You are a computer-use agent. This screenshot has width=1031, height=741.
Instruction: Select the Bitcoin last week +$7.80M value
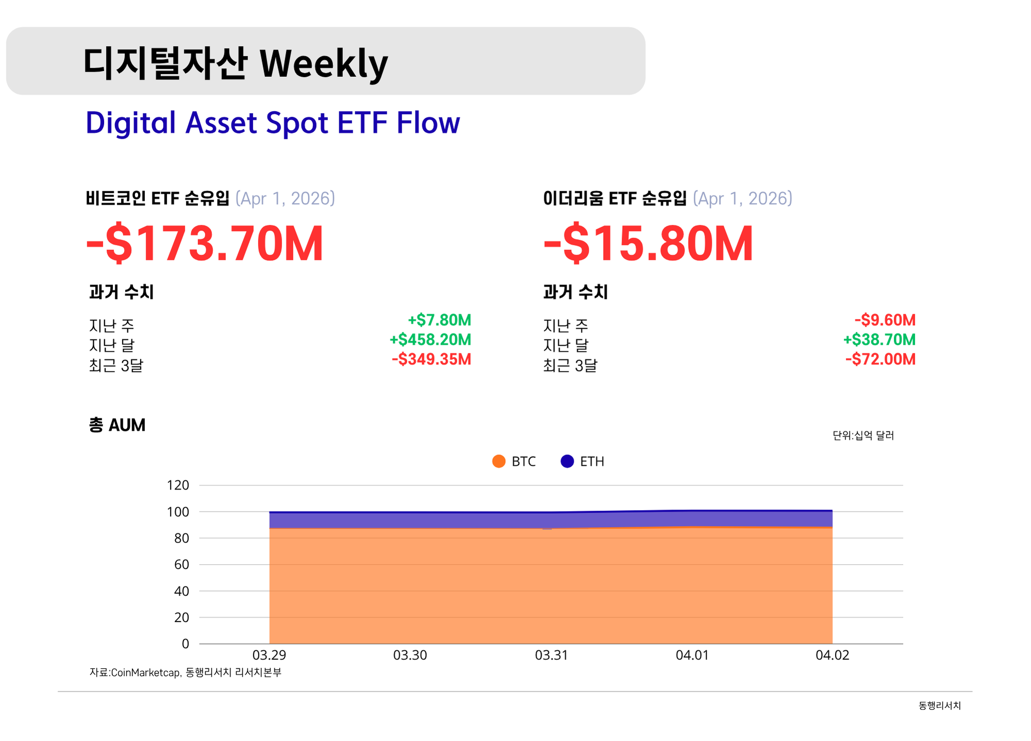click(439, 320)
